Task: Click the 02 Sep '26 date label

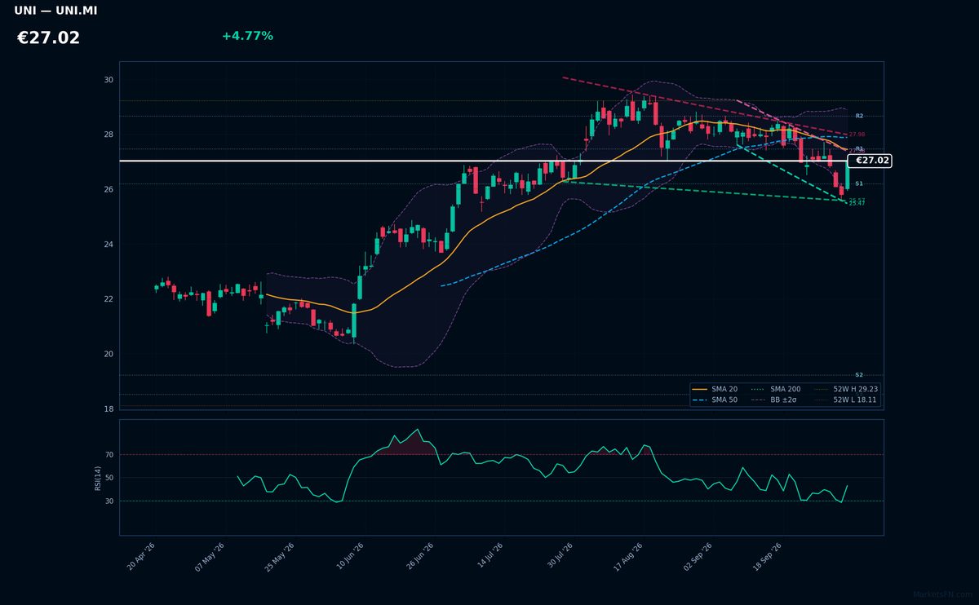Action: point(698,557)
